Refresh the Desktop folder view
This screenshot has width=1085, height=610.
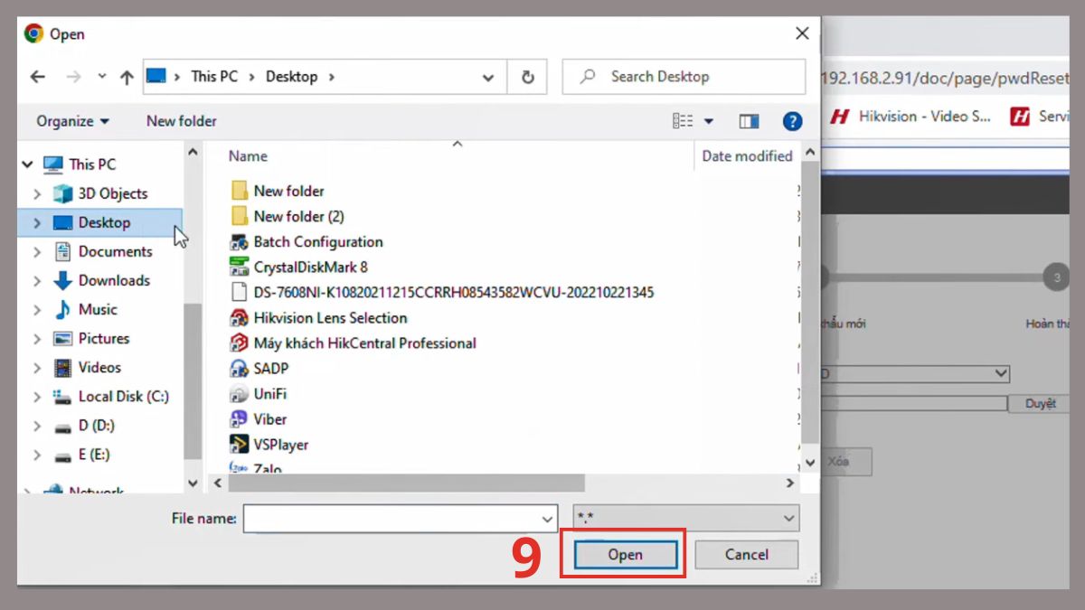click(x=528, y=78)
